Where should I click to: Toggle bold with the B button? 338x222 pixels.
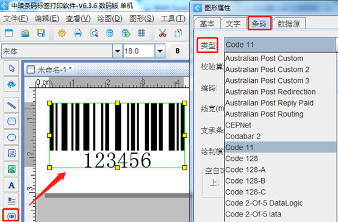pyautogui.click(x=178, y=51)
